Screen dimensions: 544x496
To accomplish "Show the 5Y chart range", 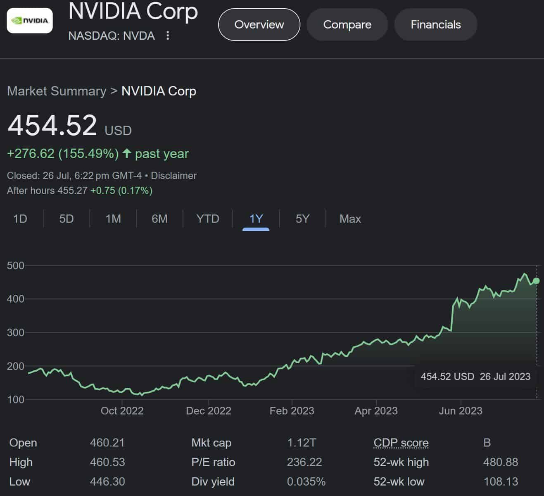I will click(302, 219).
